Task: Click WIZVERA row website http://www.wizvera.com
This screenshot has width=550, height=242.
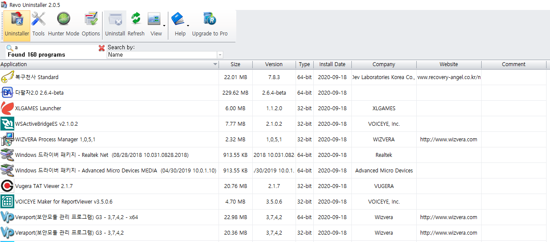Action: point(449,140)
